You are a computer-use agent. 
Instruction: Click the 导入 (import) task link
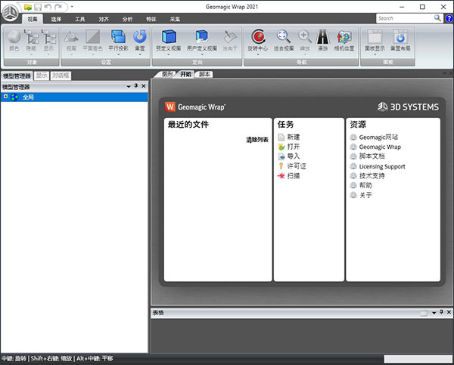(x=294, y=156)
